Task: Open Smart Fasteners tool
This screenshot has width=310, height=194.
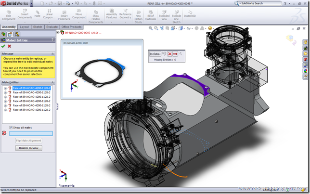Action: (64, 15)
